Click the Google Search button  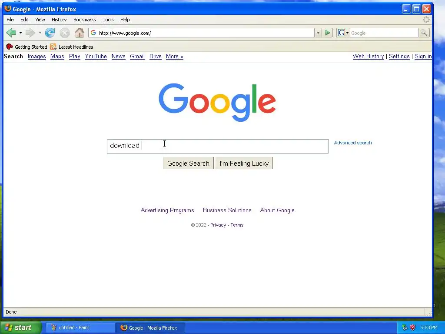188,164
